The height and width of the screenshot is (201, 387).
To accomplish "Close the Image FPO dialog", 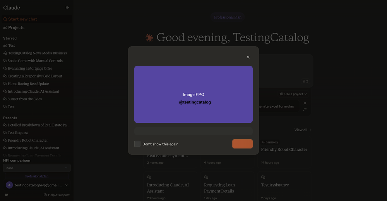I will click(248, 57).
